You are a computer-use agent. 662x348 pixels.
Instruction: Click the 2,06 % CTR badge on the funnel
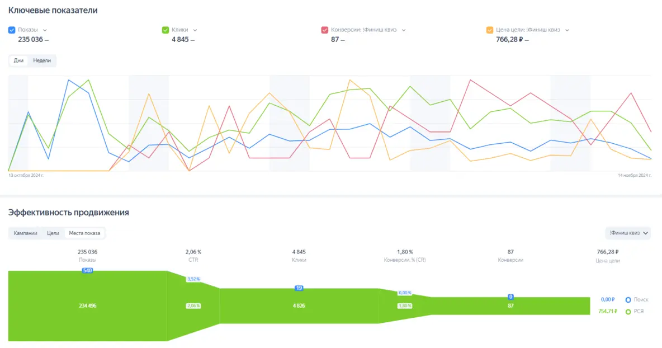[193, 306]
